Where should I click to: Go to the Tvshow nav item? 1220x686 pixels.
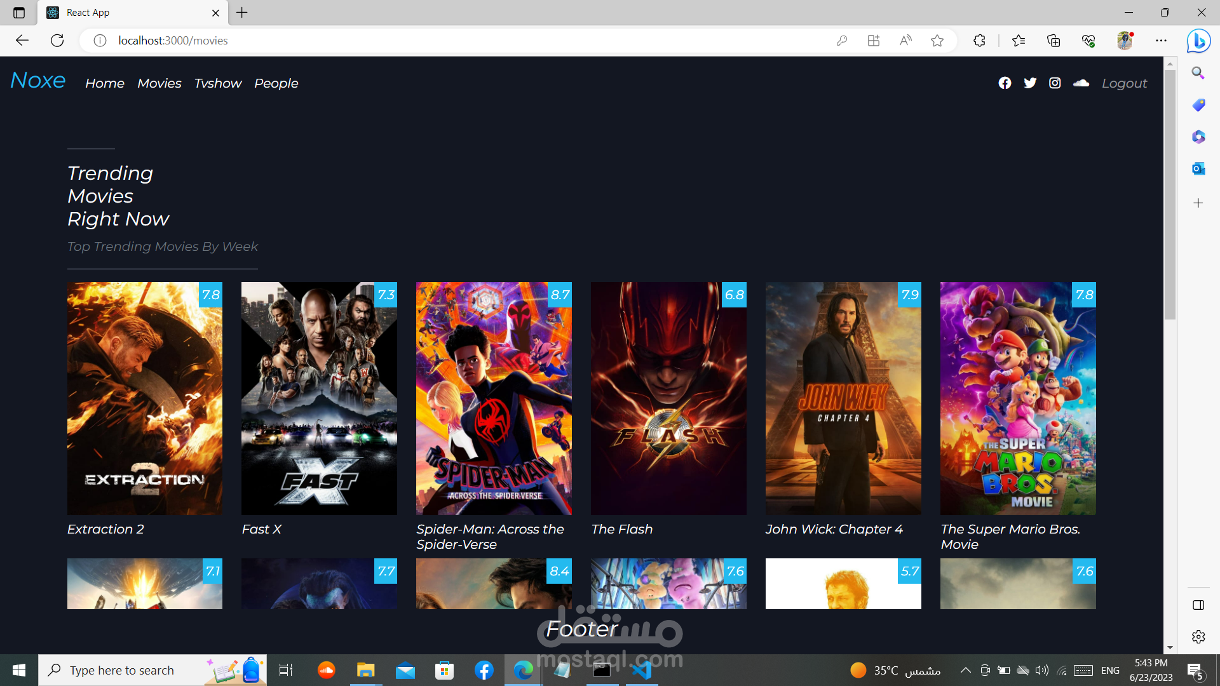[x=218, y=83]
